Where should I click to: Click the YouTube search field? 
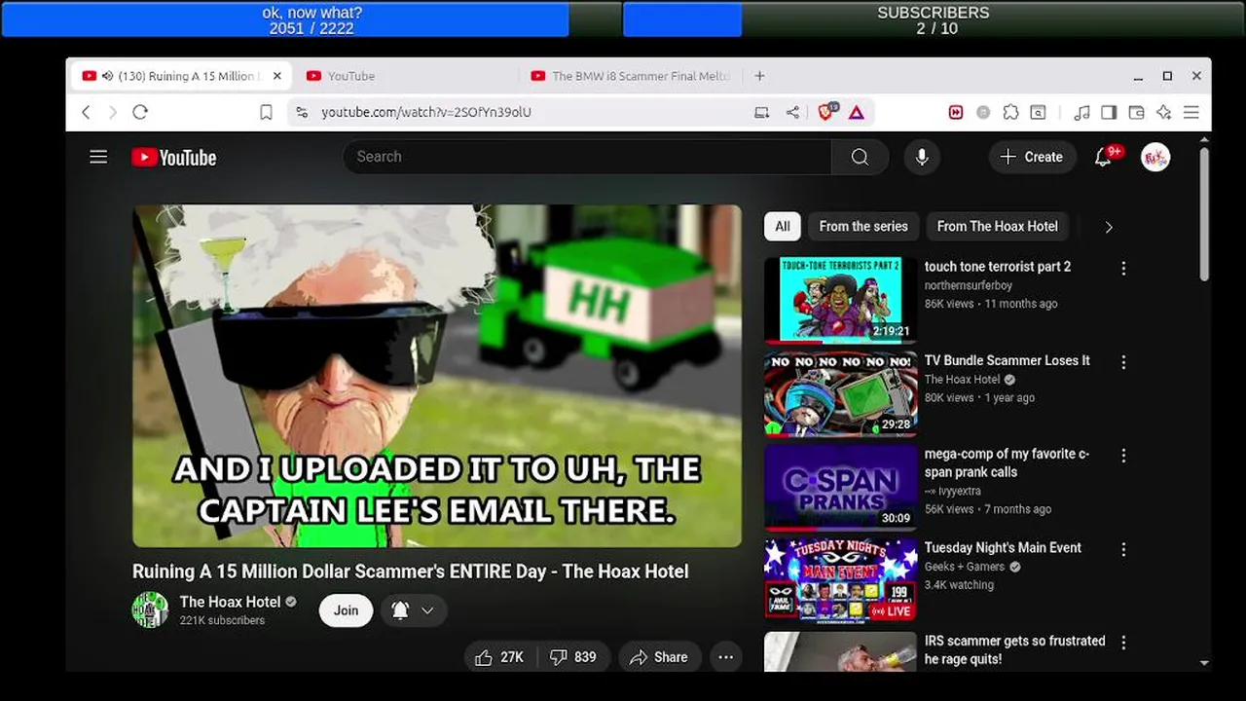(x=587, y=157)
